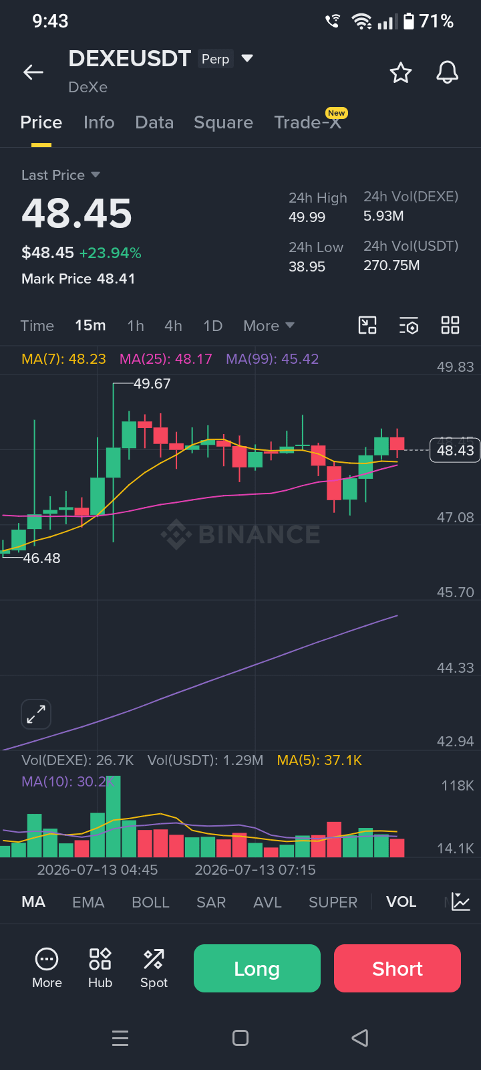The height and width of the screenshot is (1070, 481).
Task: Toggle the EMA indicator
Action: [88, 902]
